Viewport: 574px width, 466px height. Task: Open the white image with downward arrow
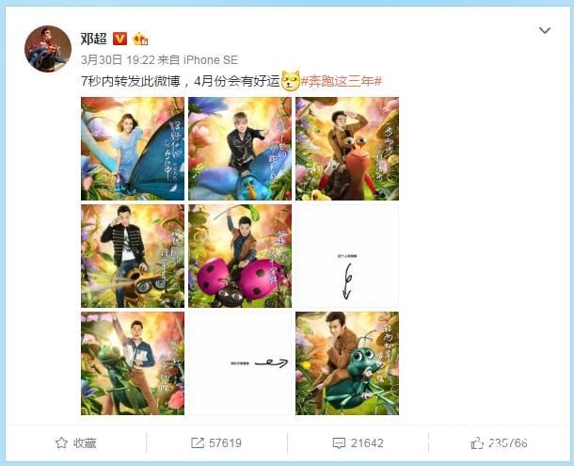pyautogui.click(x=347, y=256)
